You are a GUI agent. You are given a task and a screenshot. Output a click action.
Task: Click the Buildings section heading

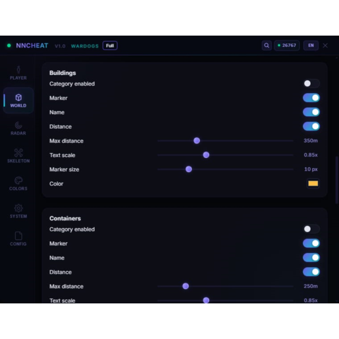63,73
